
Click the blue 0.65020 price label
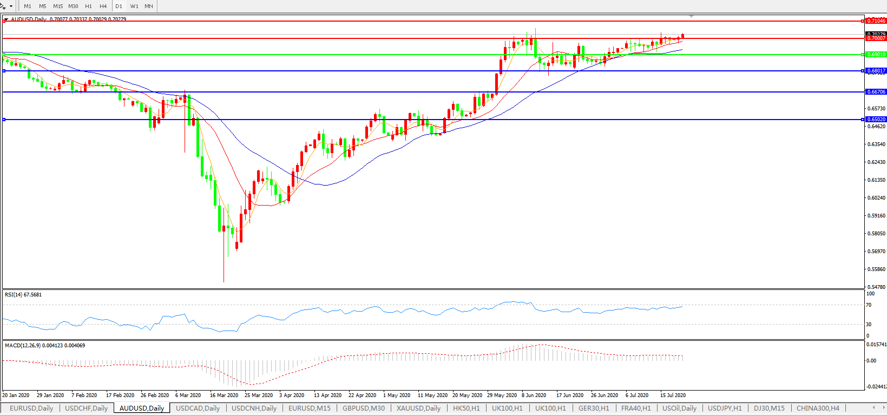coord(876,120)
